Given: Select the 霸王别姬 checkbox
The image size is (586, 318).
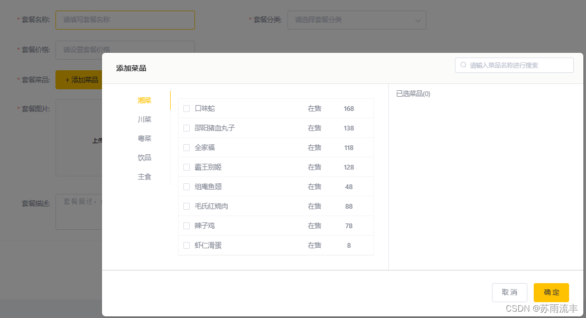Looking at the screenshot, I should [187, 167].
